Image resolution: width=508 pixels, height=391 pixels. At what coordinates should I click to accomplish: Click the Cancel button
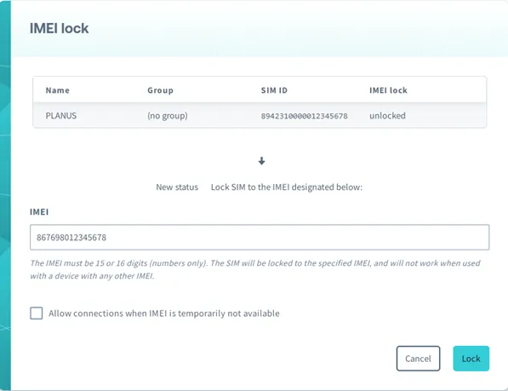tap(418, 359)
